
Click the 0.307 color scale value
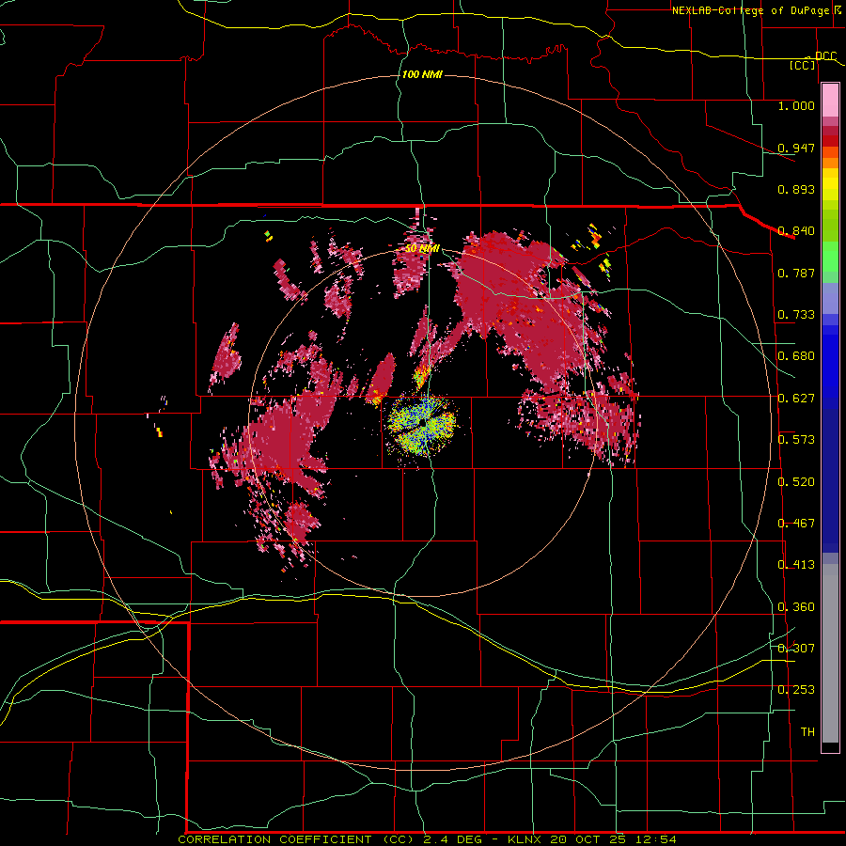(796, 649)
